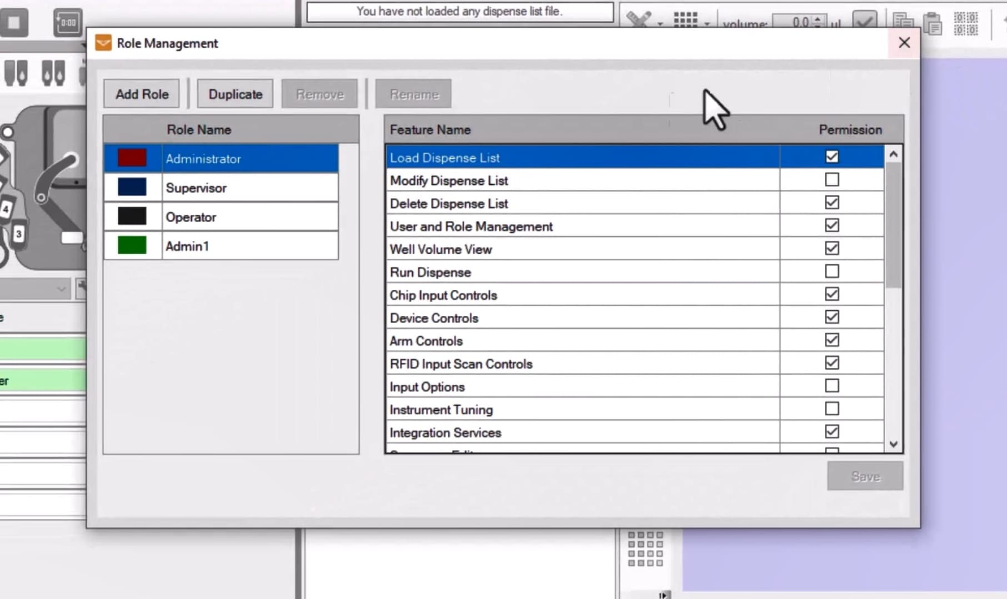Click the well plate grid icon
The height and width of the screenshot is (599, 1007).
[x=684, y=19]
